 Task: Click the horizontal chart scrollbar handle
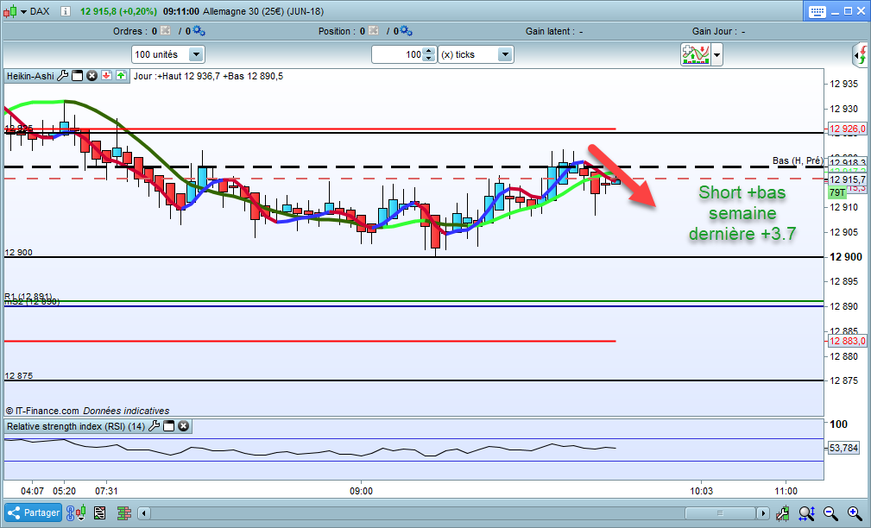tap(721, 513)
